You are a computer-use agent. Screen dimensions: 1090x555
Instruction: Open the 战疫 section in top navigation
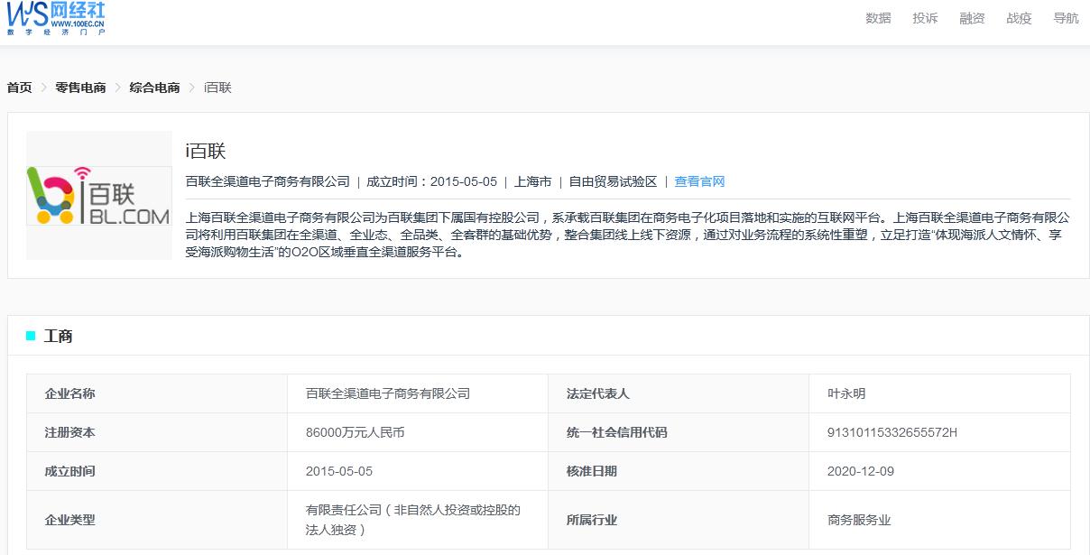click(1018, 16)
